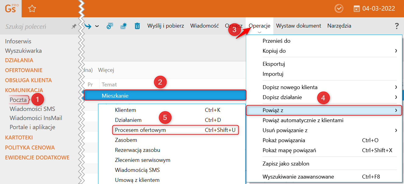Click the favorites star icon

(x=32, y=9)
